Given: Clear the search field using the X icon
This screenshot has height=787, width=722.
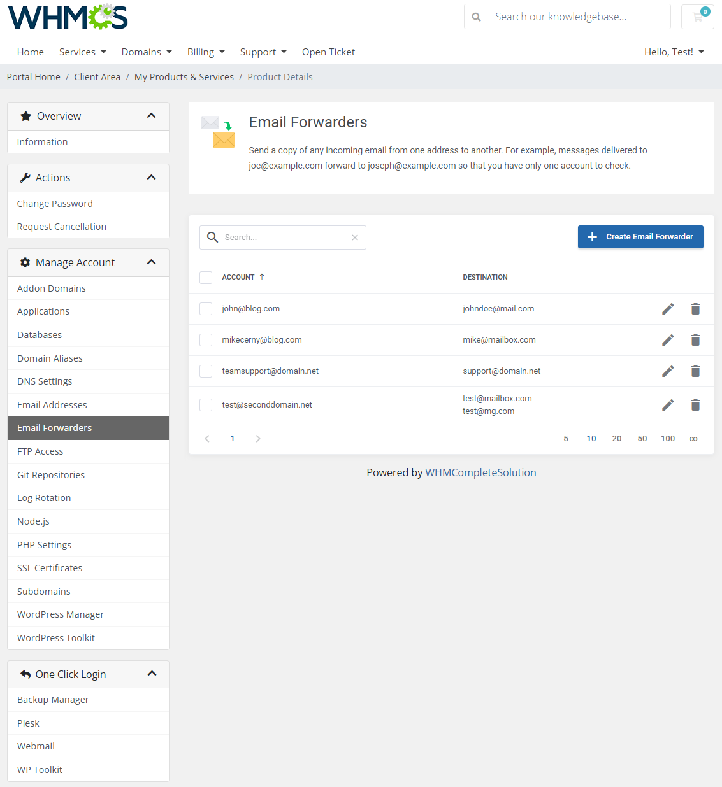Looking at the screenshot, I should pos(355,237).
